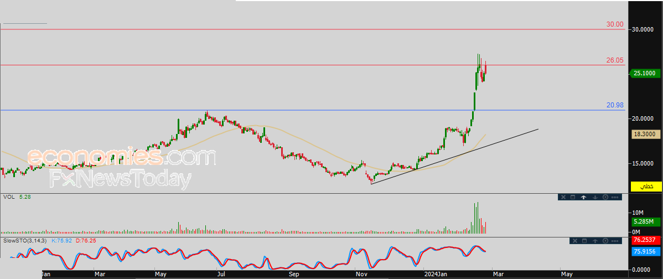Select the 26.05 level line label
Screen dimensions: 663x279
(x=615, y=60)
